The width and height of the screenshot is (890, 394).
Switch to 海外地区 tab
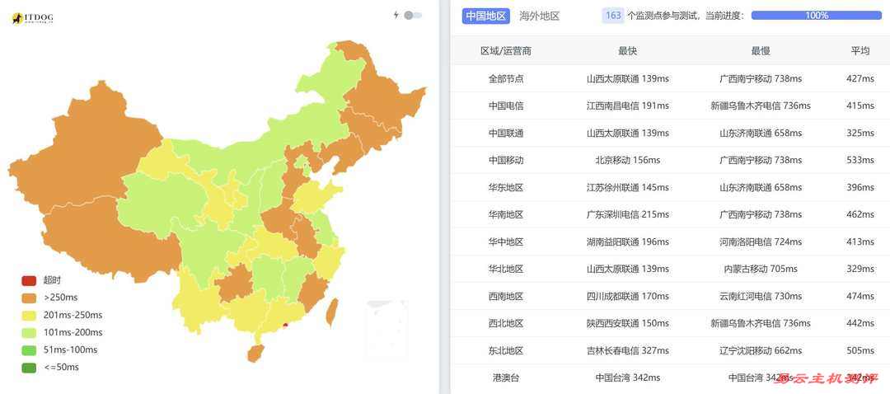[x=539, y=16]
